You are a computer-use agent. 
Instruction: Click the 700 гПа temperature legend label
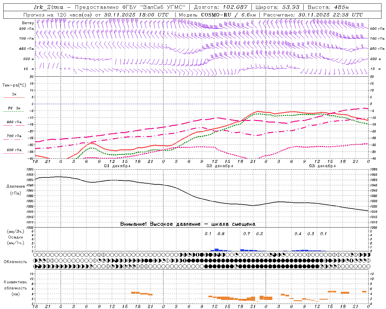tap(14, 136)
